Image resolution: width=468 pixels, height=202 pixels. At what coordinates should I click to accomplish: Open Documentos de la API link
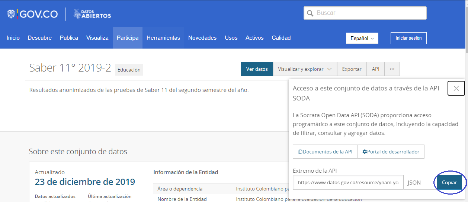pos(325,152)
